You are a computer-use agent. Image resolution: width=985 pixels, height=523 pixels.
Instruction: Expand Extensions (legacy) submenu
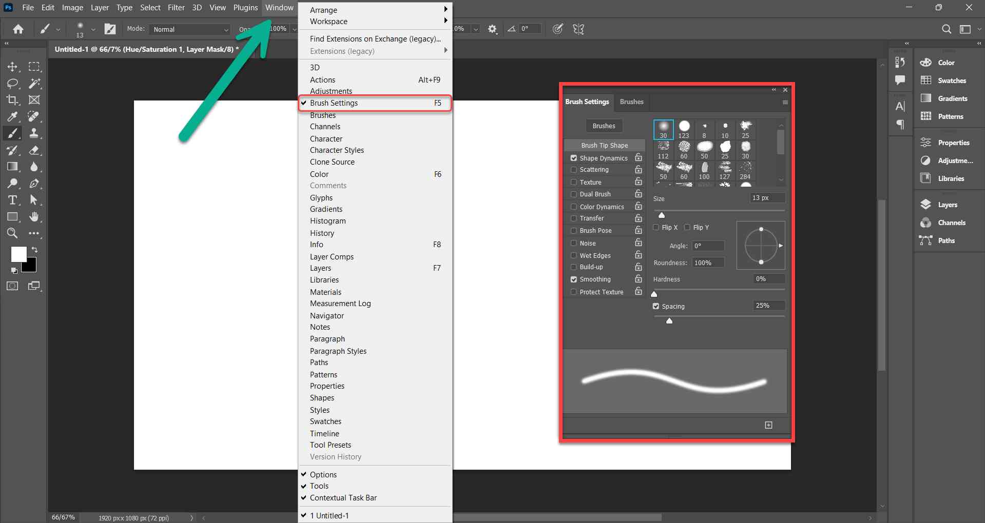[375, 51]
